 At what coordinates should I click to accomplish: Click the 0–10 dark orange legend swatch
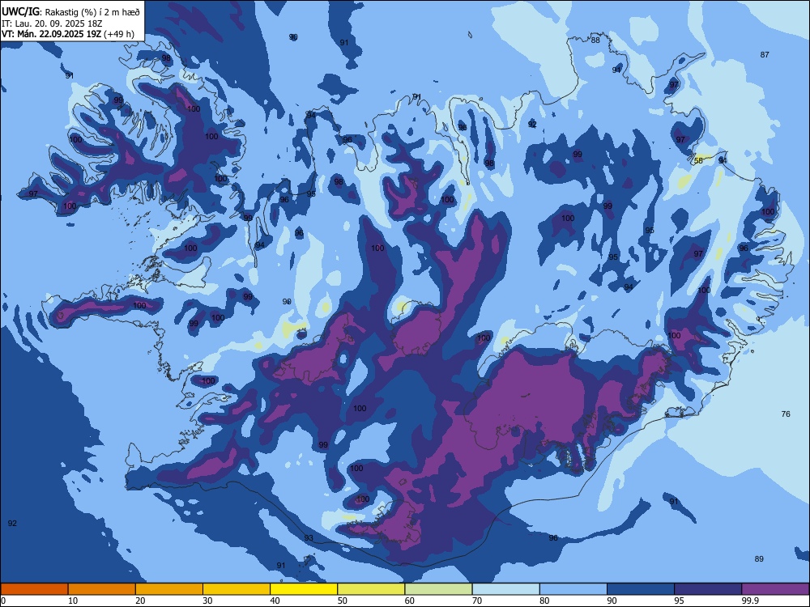click(x=34, y=589)
